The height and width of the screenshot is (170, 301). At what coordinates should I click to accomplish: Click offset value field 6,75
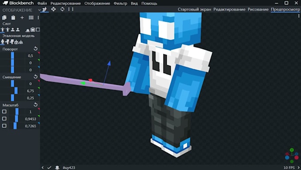coord(31,91)
